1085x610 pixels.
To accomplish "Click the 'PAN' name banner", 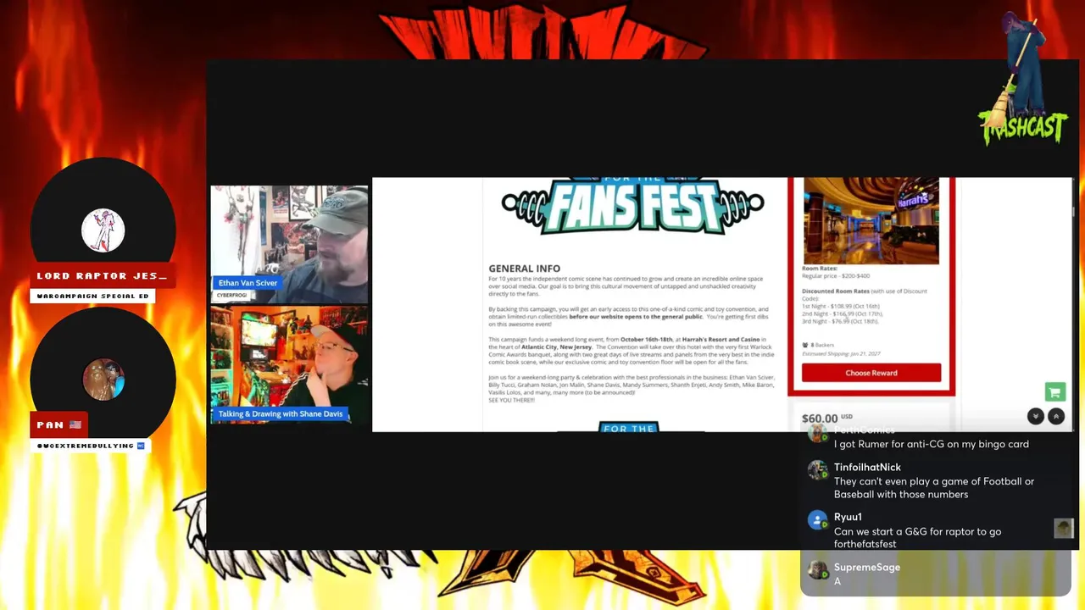I will (x=61, y=425).
